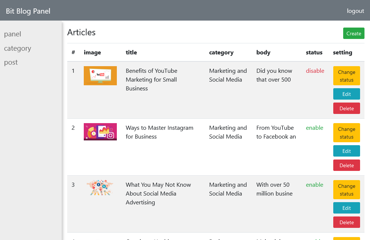Click row number 2
370x240 pixels.
(73, 128)
